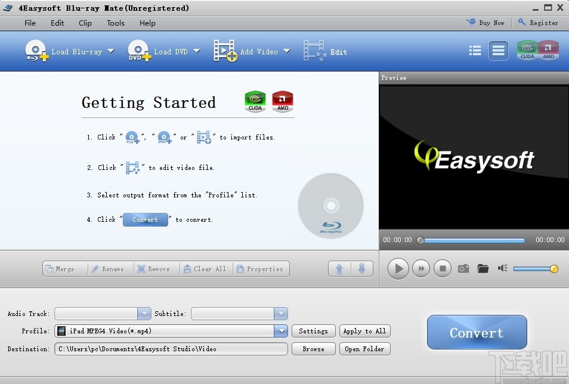The height and width of the screenshot is (384, 569).
Task: Switch to detailed list view mode
Action: (x=475, y=51)
